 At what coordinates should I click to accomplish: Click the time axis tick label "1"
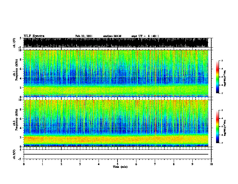coord(42,164)
